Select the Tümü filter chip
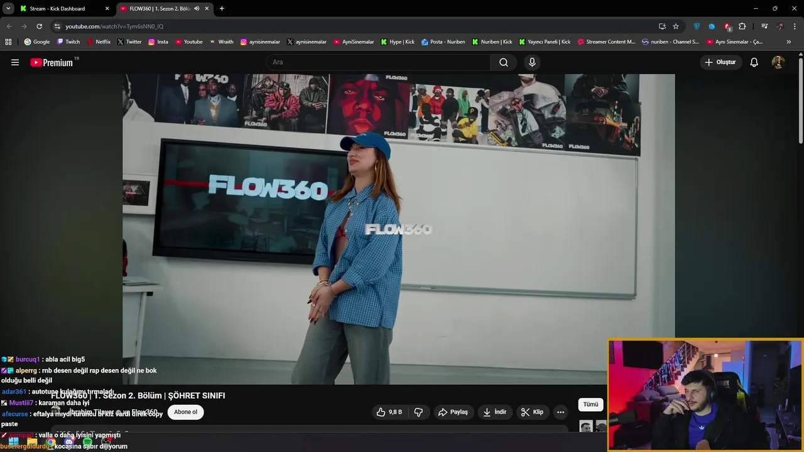The width and height of the screenshot is (804, 452). pyautogui.click(x=591, y=405)
